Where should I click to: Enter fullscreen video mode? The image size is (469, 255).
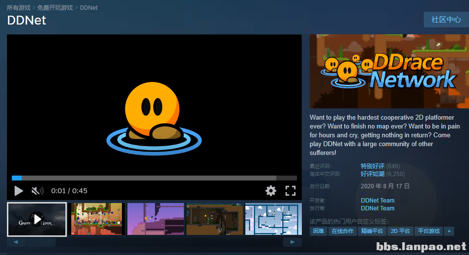[291, 191]
